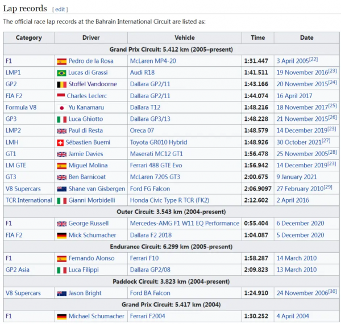
Task: Click the Spanish flag beside Pedro de la Rosa
Action: [61, 61]
